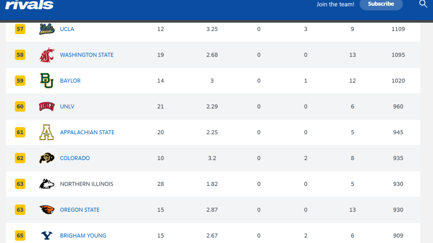
Task: Click the Northern Illinois rank 63 badge
Action: [20, 184]
